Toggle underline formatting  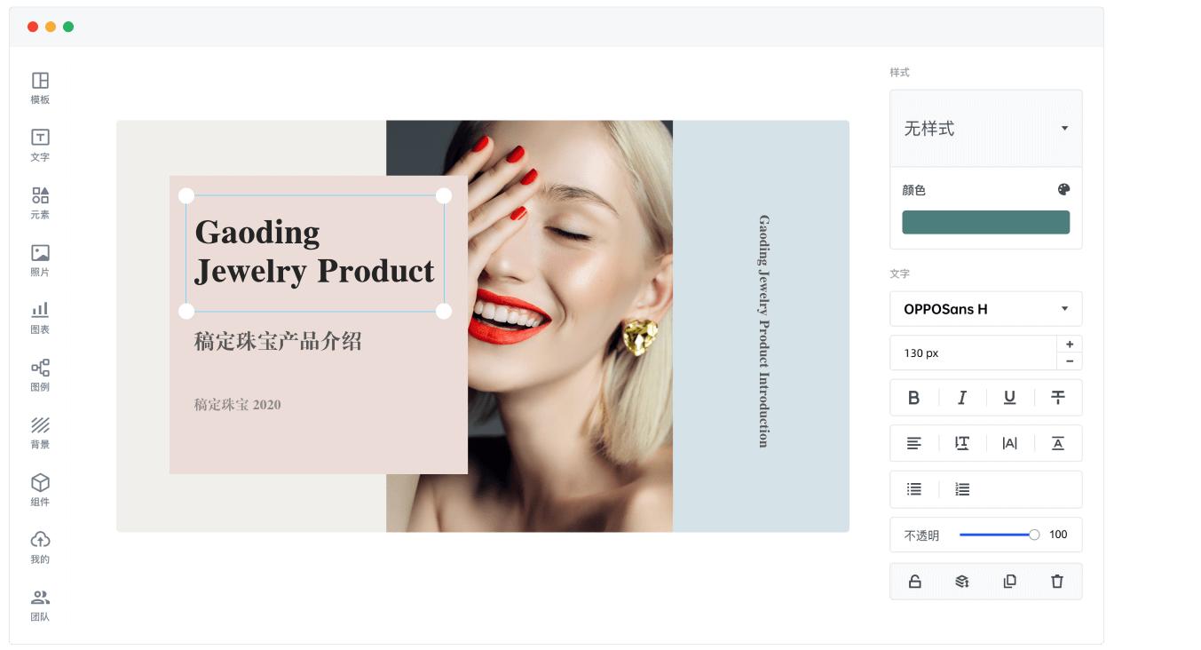(1009, 398)
